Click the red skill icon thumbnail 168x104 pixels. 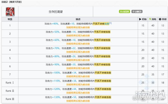point(10,12)
